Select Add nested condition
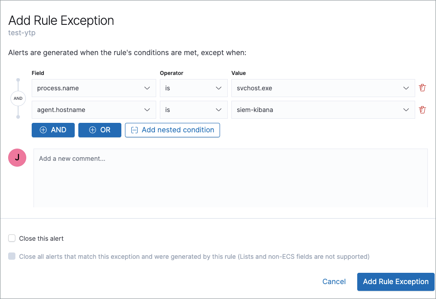436x299 pixels. pyautogui.click(x=172, y=130)
